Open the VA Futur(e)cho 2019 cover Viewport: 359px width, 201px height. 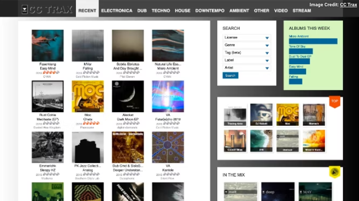pyautogui.click(x=168, y=96)
